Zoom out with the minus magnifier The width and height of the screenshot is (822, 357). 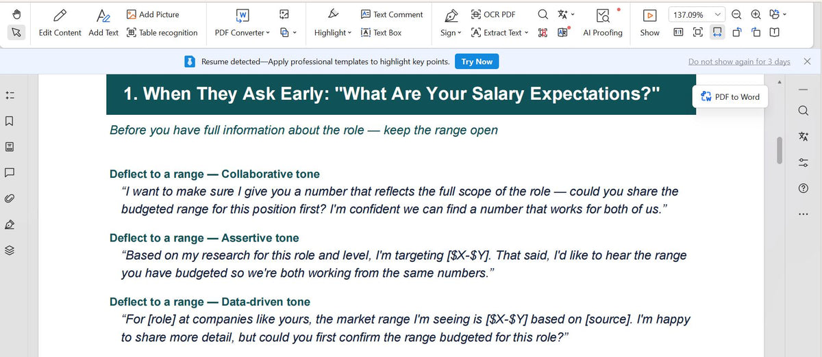coord(736,14)
